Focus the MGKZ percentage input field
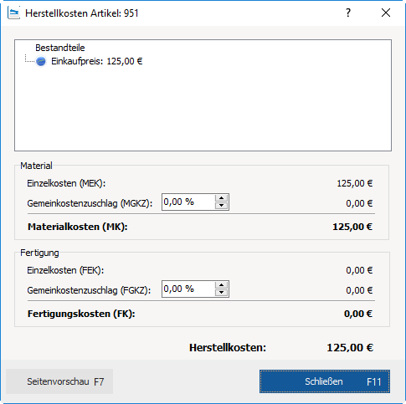 [x=188, y=202]
